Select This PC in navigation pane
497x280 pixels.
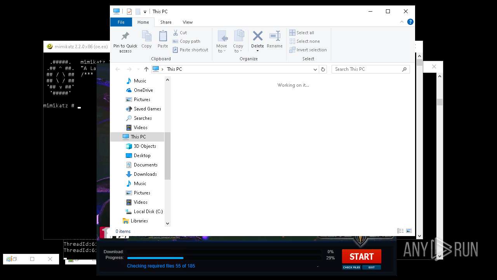point(137,137)
